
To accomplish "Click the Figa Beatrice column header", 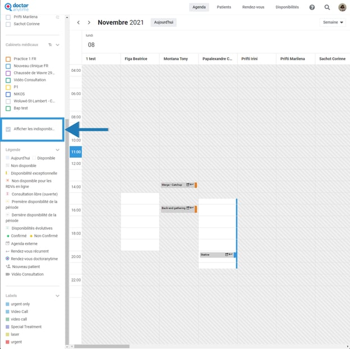I will click(x=136, y=59).
